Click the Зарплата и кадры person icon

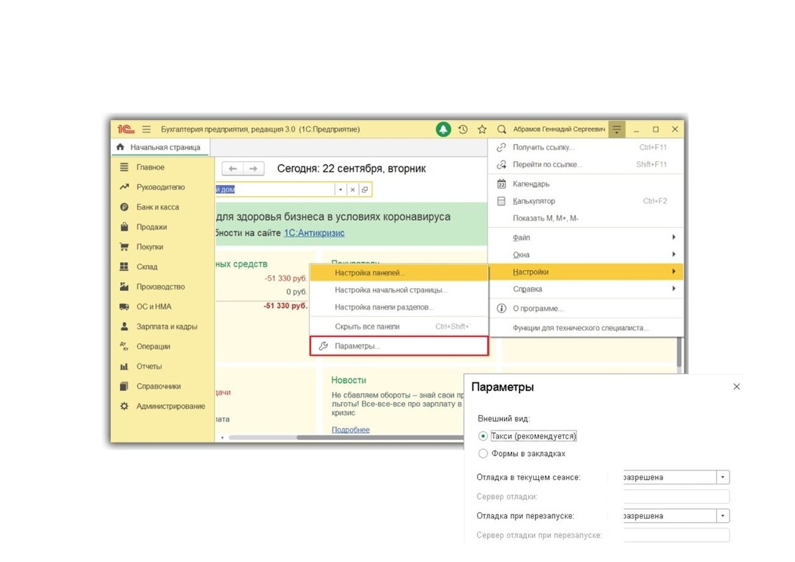124,327
